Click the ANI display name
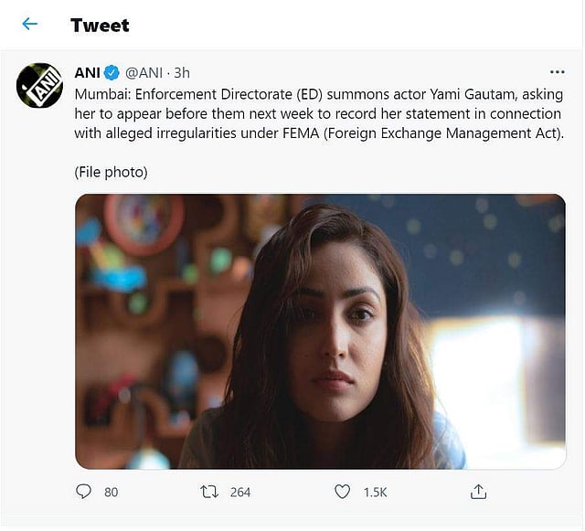Image resolution: width=585 pixels, height=531 pixels. coord(87,72)
